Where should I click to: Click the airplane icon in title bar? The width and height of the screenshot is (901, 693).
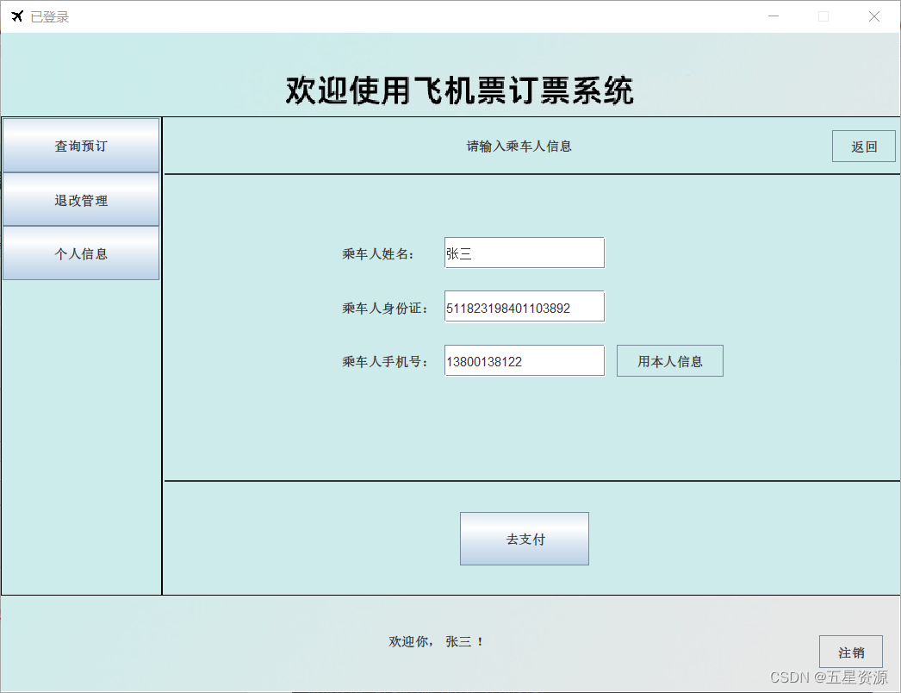[x=17, y=16]
